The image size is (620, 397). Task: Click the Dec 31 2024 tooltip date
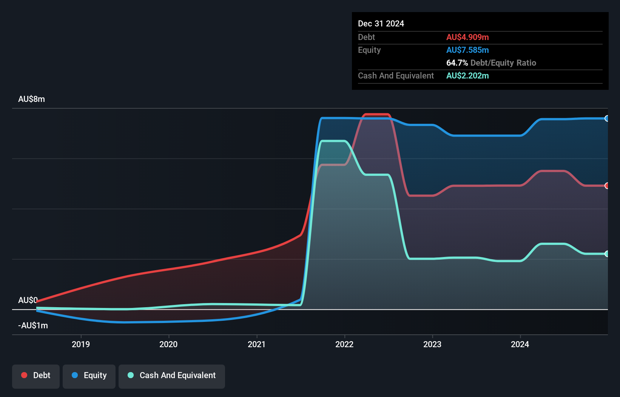tap(381, 23)
